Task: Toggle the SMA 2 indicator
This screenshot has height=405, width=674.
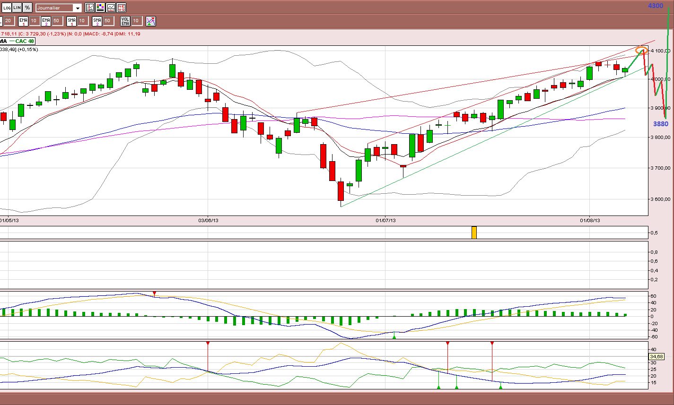Action: (97, 21)
